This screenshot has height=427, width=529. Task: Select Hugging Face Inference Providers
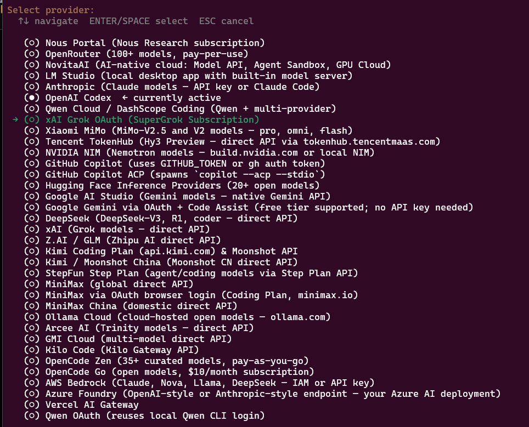[x=172, y=185]
